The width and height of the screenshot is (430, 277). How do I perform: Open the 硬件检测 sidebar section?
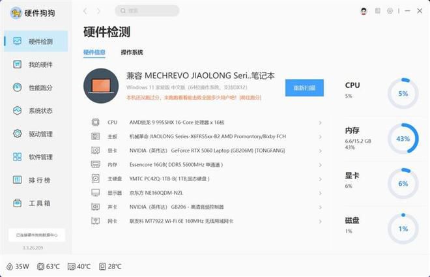[x=36, y=42]
